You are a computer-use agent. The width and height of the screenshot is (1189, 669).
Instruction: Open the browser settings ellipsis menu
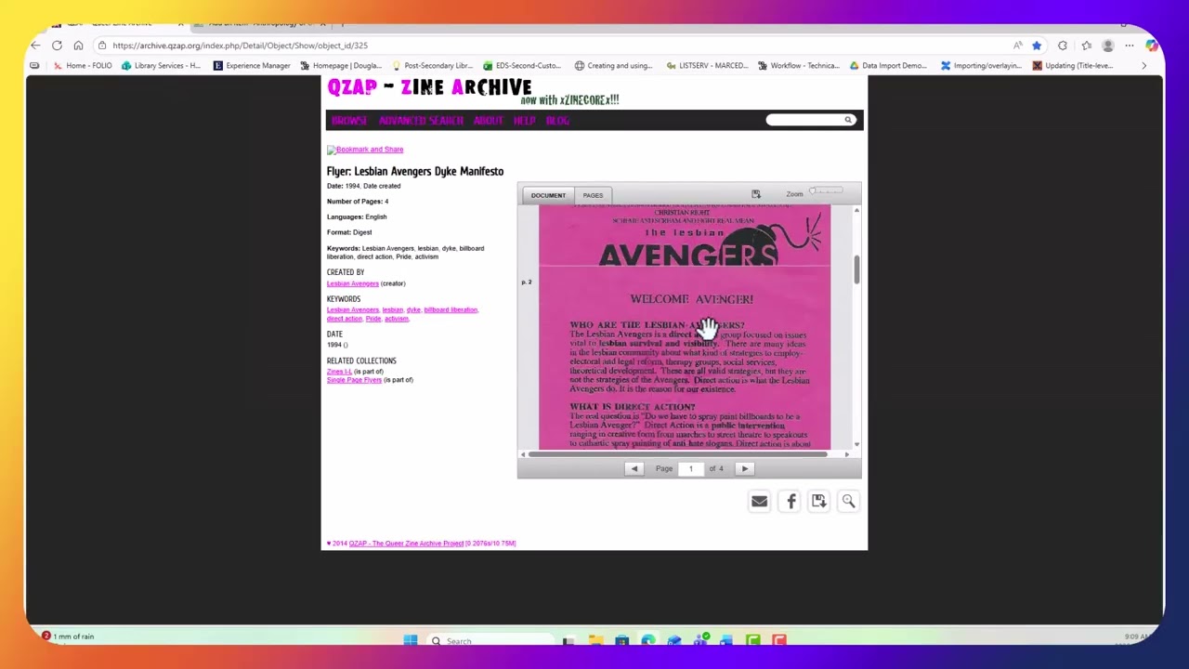1130,46
